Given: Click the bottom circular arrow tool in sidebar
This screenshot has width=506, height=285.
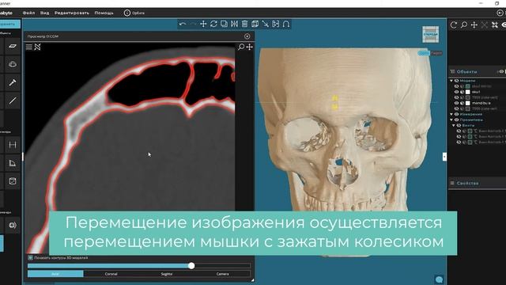Looking at the screenshot, I should tap(13, 225).
